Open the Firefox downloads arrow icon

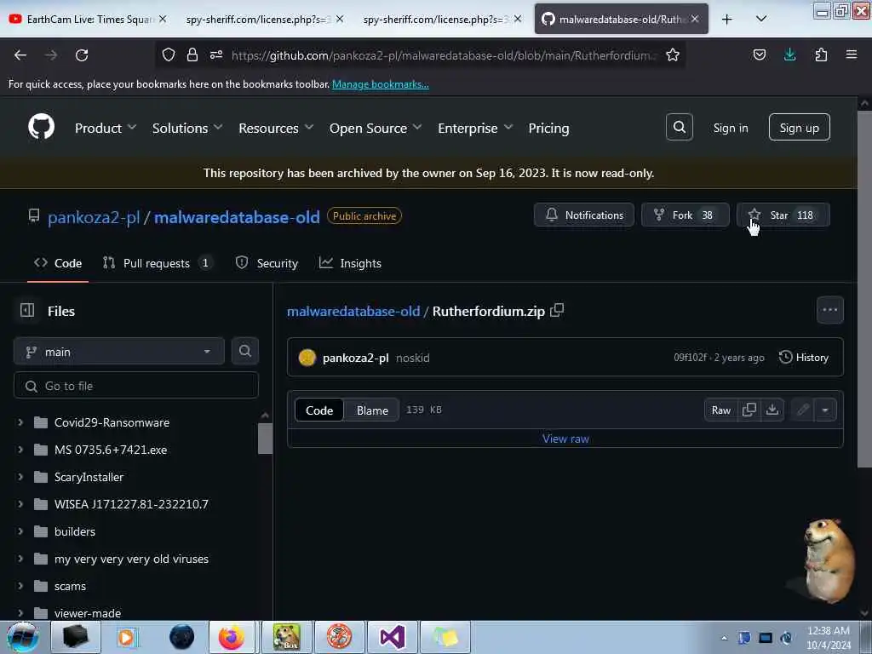[x=789, y=54]
